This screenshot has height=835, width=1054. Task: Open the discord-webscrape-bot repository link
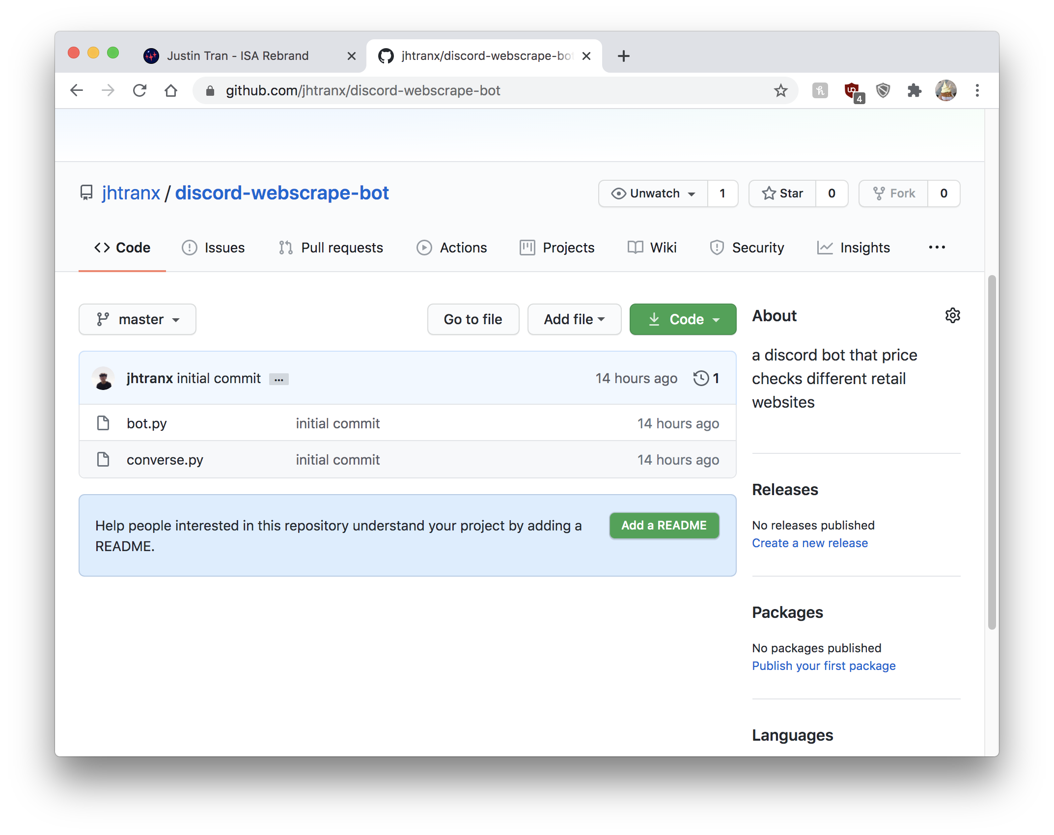click(282, 193)
